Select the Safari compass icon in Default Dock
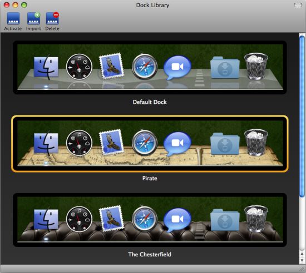306x273 pixels. coord(145,67)
